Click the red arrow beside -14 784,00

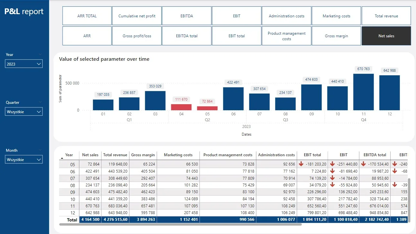tap(332, 178)
